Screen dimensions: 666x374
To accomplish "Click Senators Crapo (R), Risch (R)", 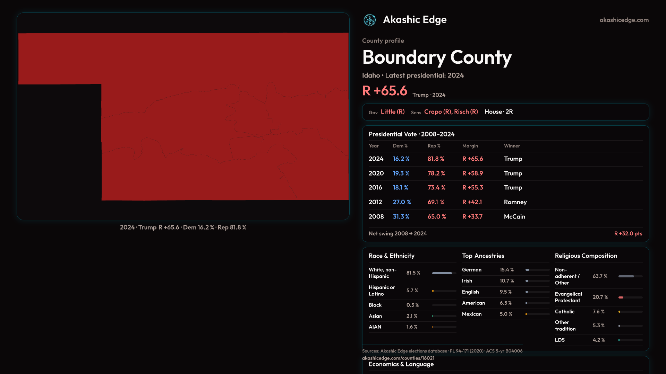I will (451, 112).
